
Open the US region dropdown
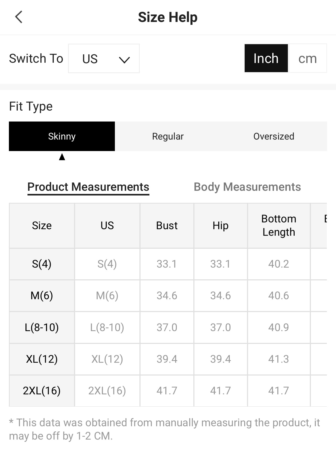tap(104, 58)
